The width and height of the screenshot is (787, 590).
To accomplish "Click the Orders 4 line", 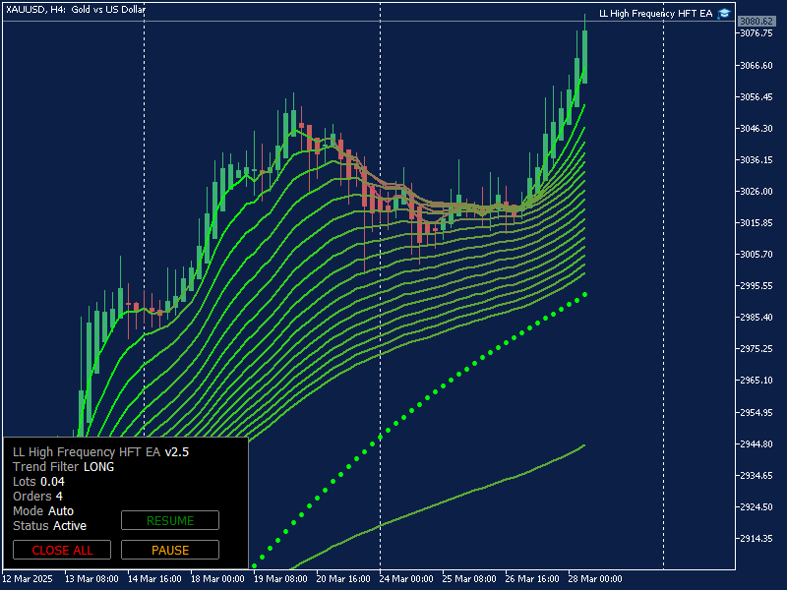I will tap(37, 497).
